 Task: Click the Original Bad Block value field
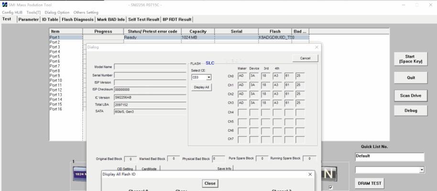pyautogui.click(x=131, y=159)
